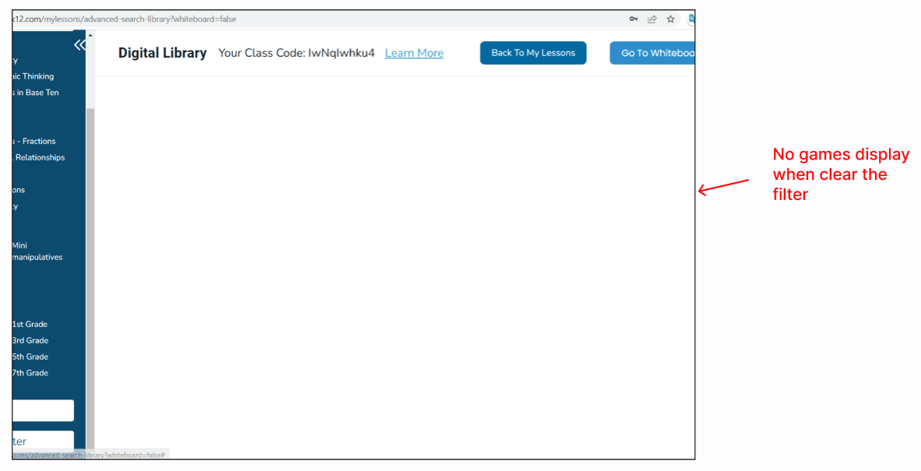Click the Digital Library heading
921x471 pixels.
(x=163, y=53)
